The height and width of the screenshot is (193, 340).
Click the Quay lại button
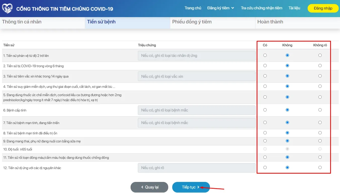point(149,187)
